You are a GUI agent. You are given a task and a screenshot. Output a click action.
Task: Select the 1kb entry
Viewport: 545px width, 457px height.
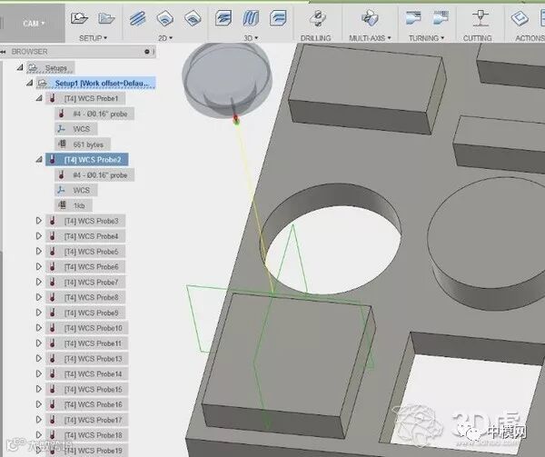coord(73,205)
